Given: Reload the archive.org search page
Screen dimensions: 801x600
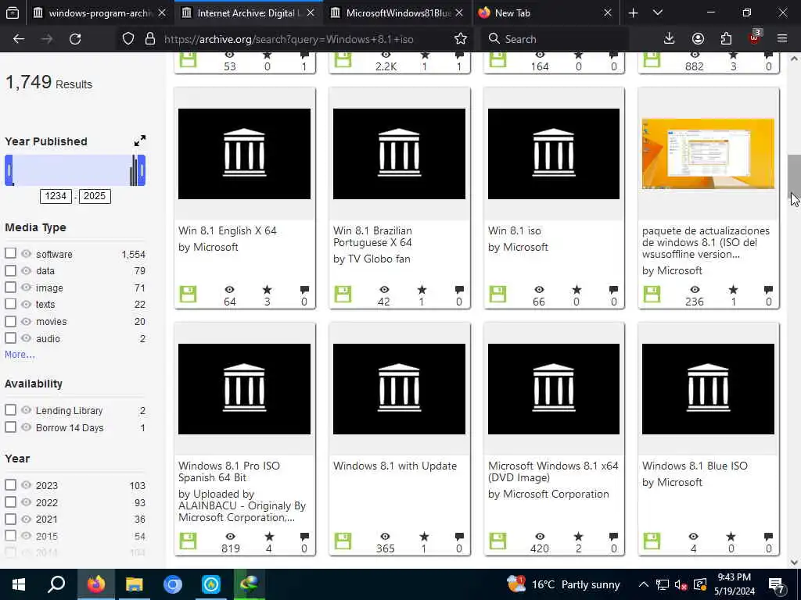Looking at the screenshot, I should click(75, 39).
